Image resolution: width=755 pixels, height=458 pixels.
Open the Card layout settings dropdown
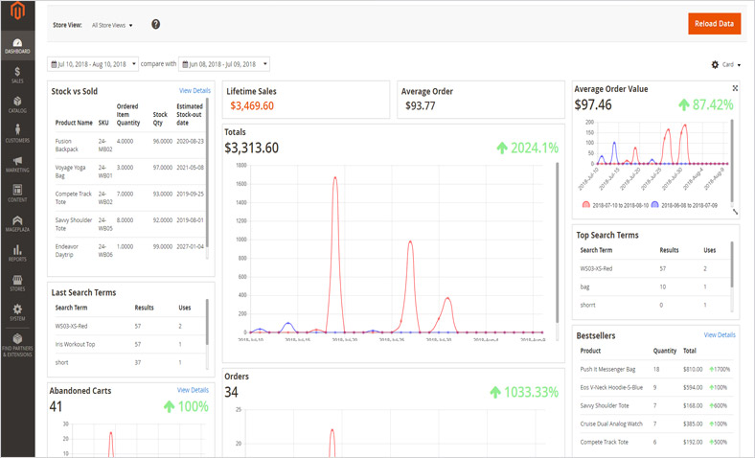coord(726,64)
